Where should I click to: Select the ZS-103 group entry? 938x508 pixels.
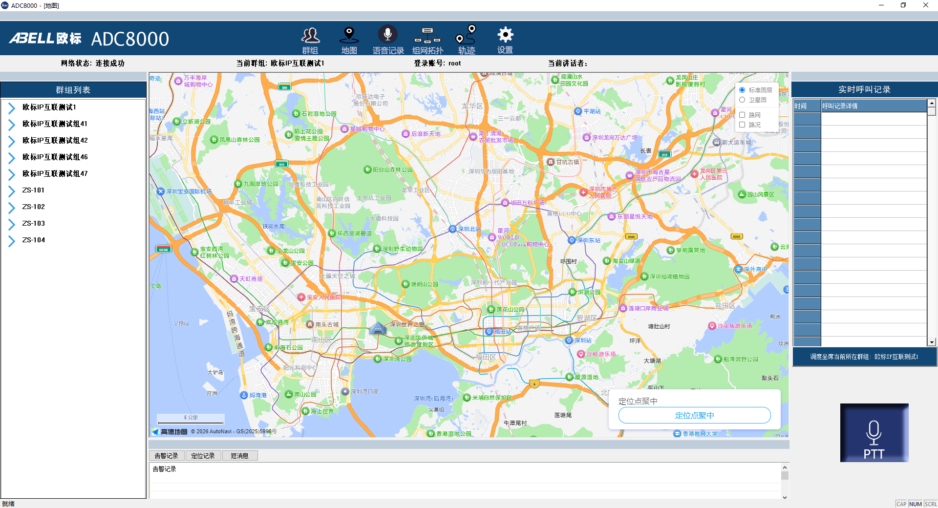(x=33, y=223)
